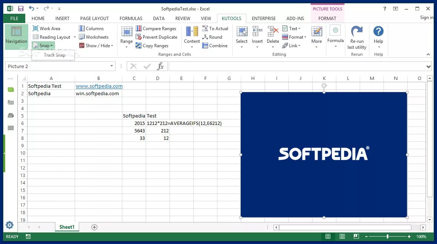Open the Picture Tools FORMAT tab
This screenshot has width=437, height=244.
[x=327, y=18]
